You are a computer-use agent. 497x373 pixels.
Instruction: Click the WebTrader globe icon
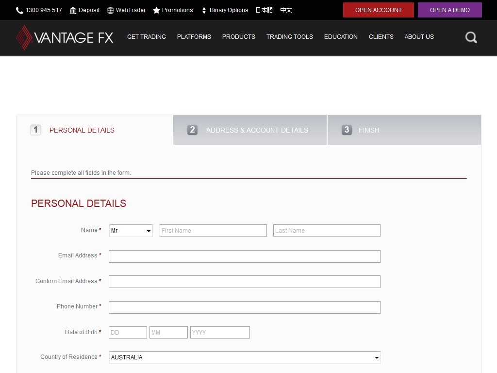click(110, 10)
